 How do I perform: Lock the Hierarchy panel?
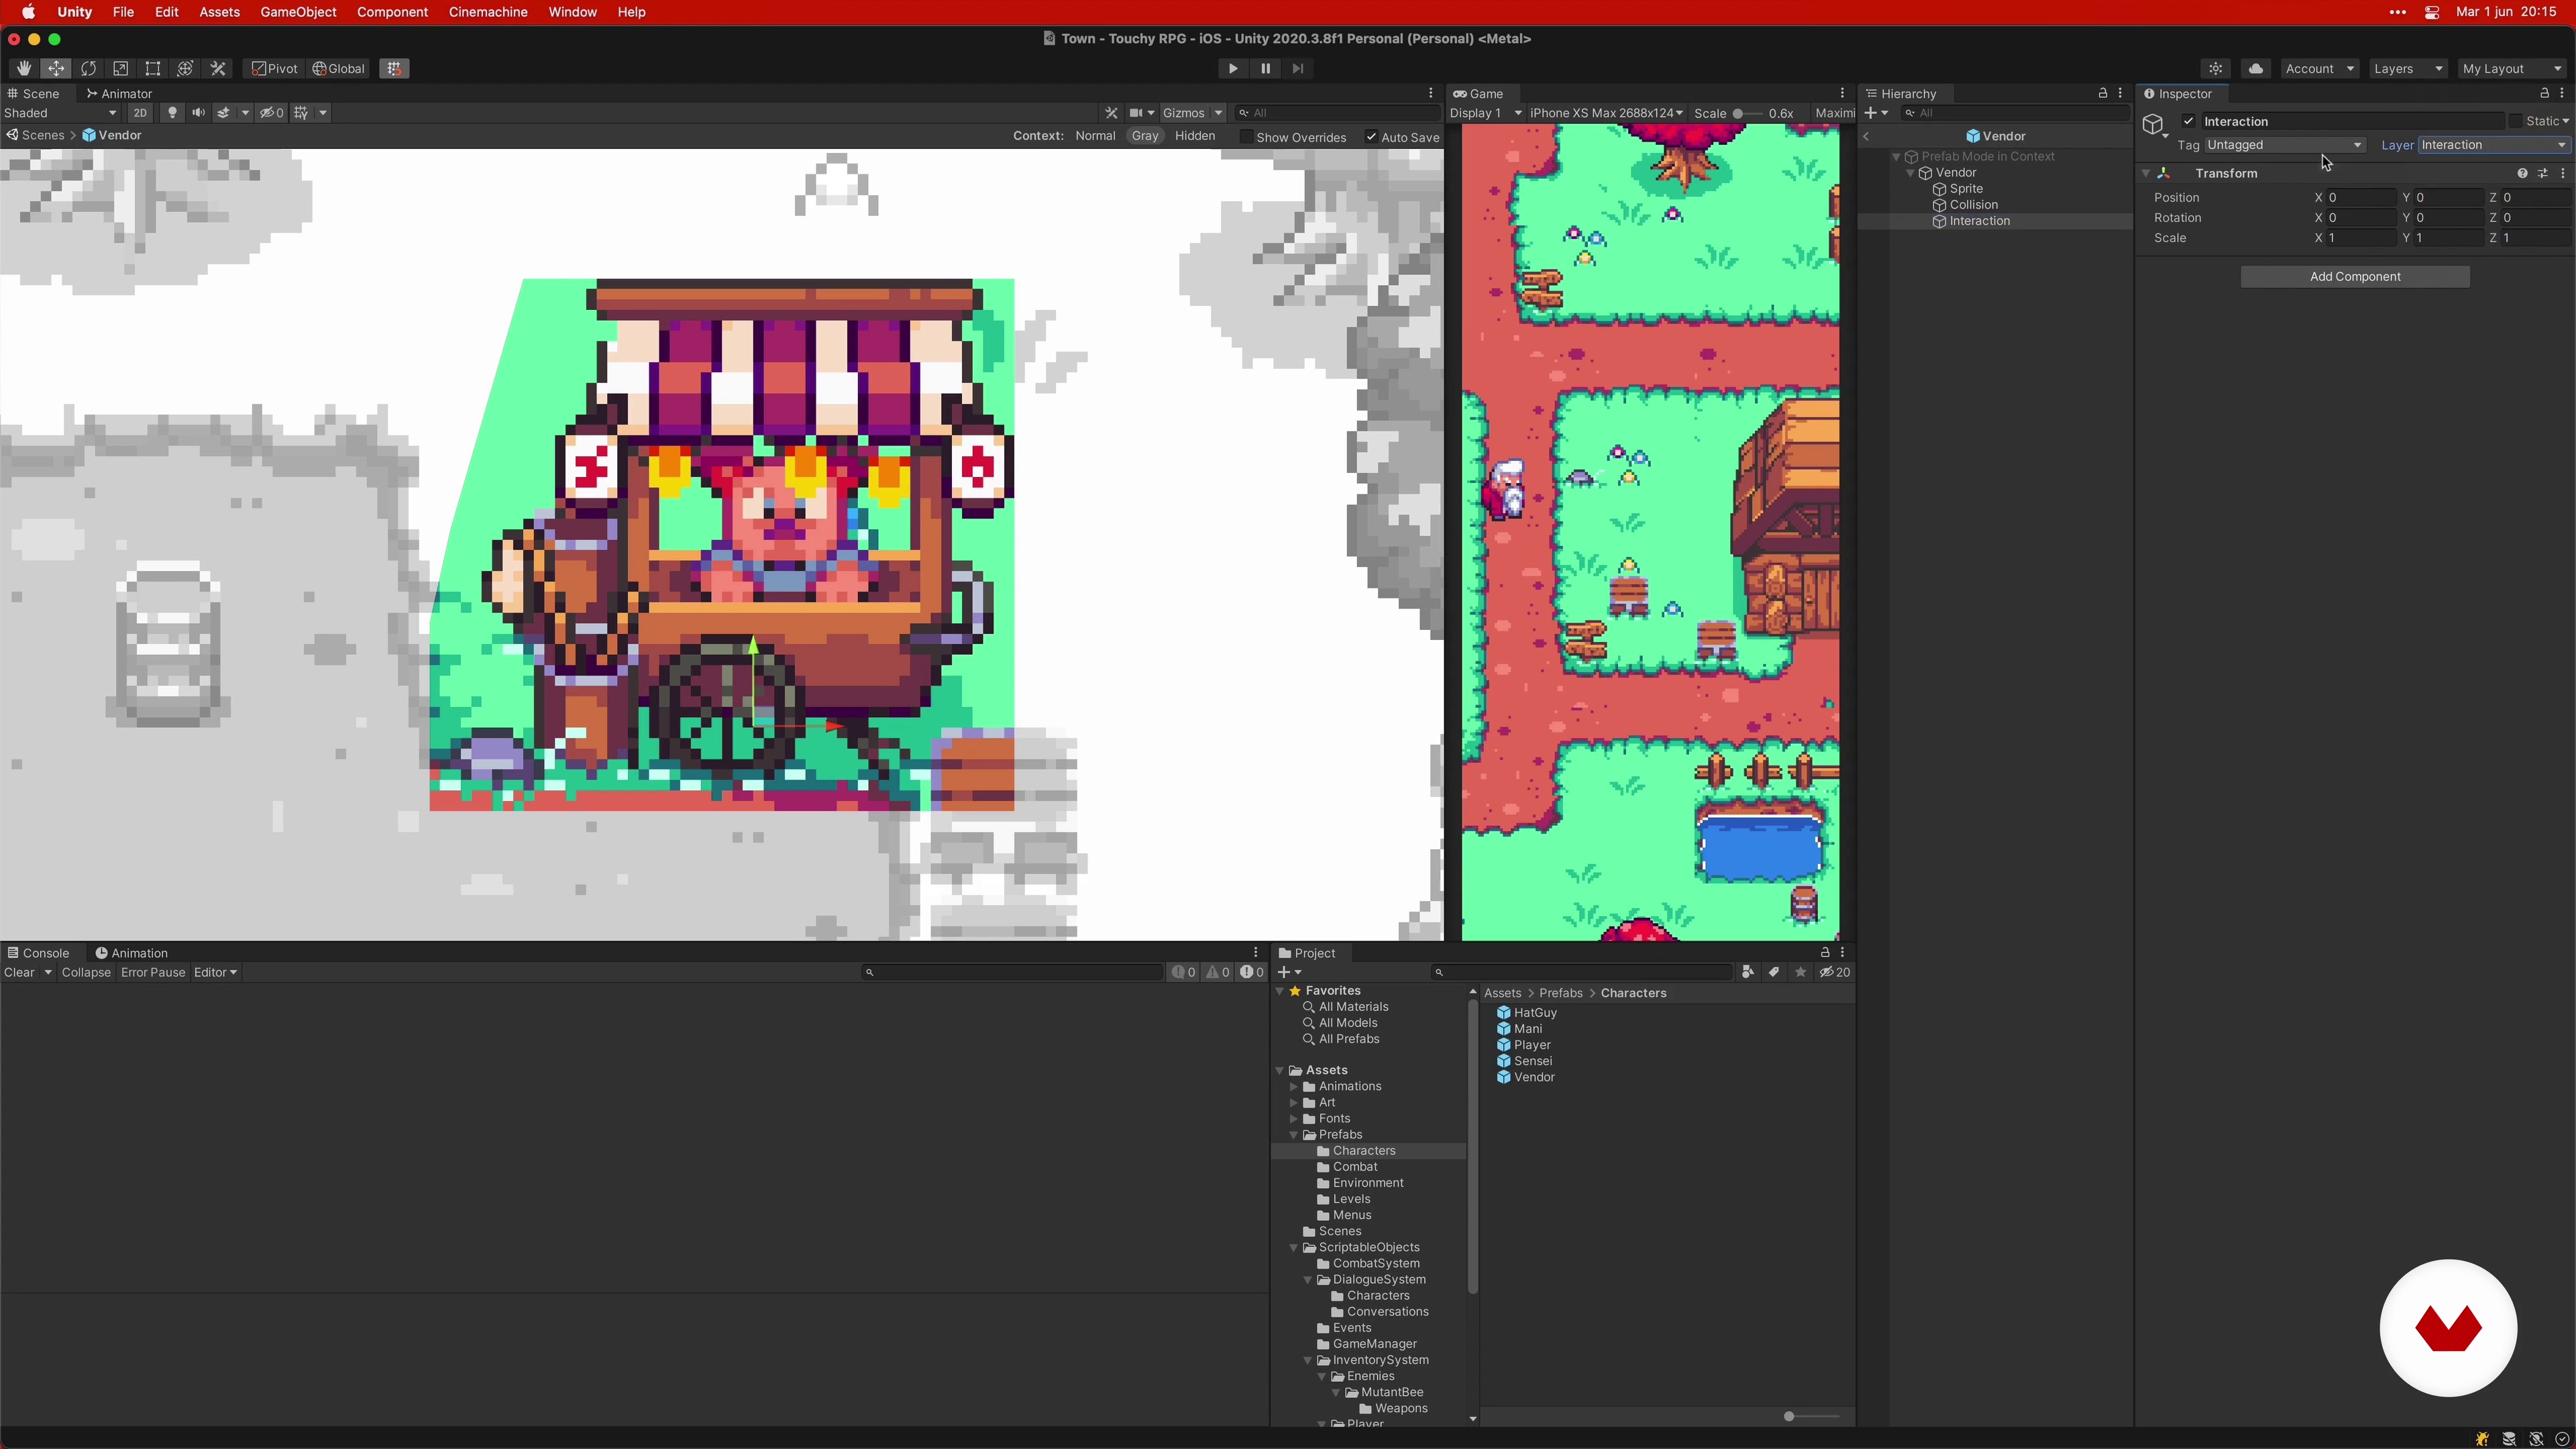[2102, 93]
